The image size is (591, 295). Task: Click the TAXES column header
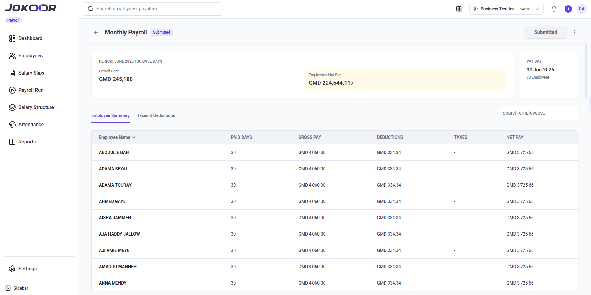460,137
